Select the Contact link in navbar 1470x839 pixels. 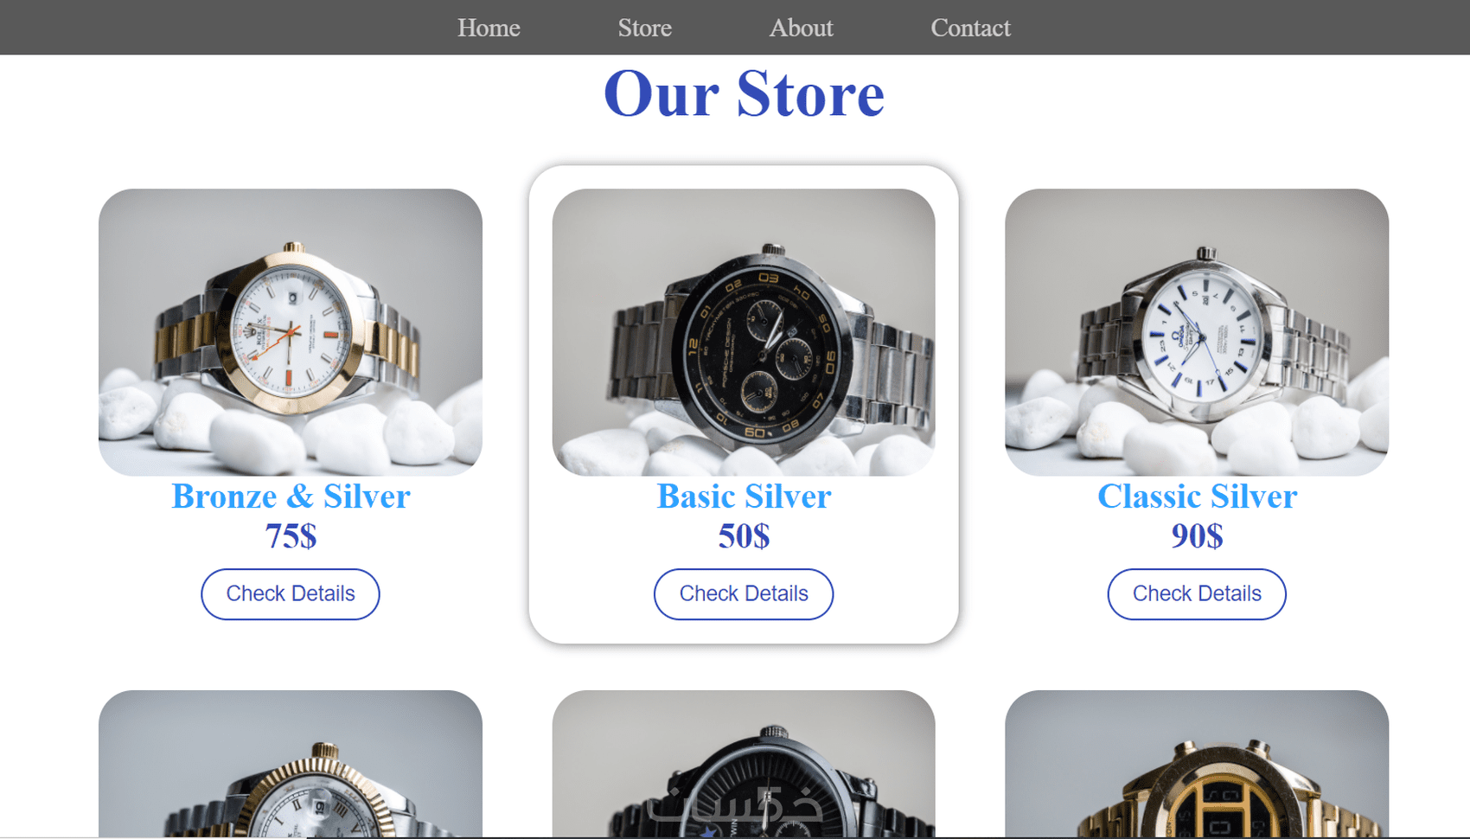[x=970, y=28]
